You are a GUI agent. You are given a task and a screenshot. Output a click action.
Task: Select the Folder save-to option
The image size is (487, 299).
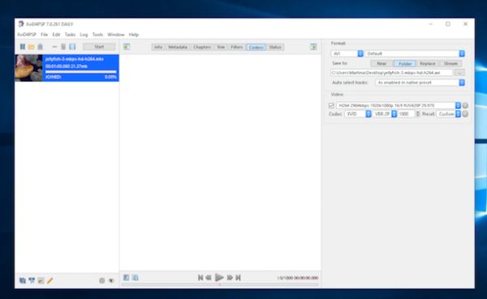[405, 63]
